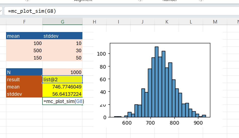239x138 pixels.
Task: Select column L header
Action: tap(191, 22)
